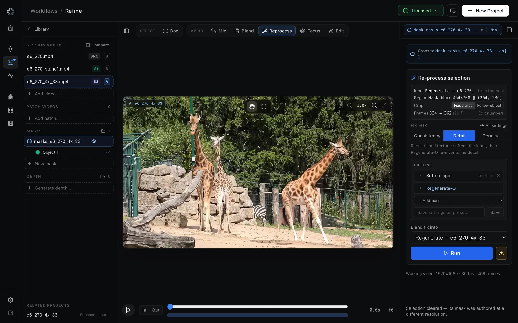
Task: Select the Detail fix tab
Action: click(459, 136)
